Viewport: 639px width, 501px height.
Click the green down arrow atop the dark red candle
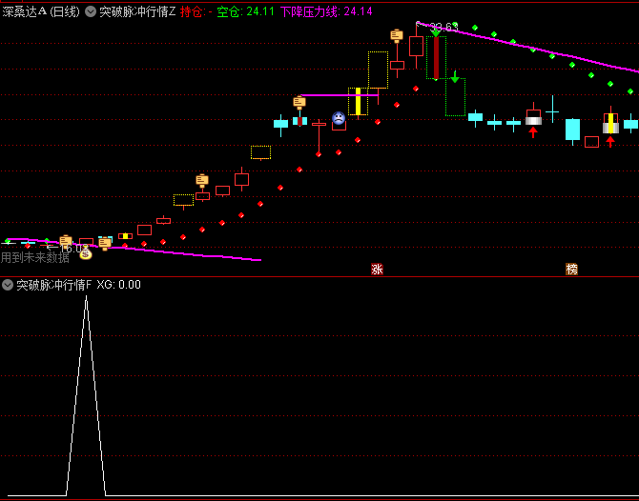[436, 31]
